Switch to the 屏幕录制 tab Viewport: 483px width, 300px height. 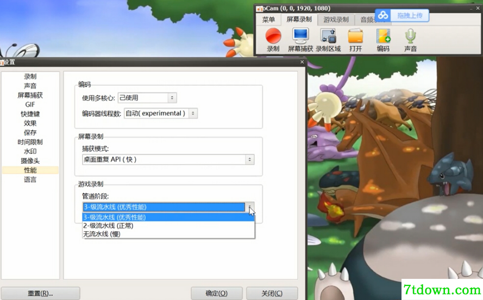point(299,20)
